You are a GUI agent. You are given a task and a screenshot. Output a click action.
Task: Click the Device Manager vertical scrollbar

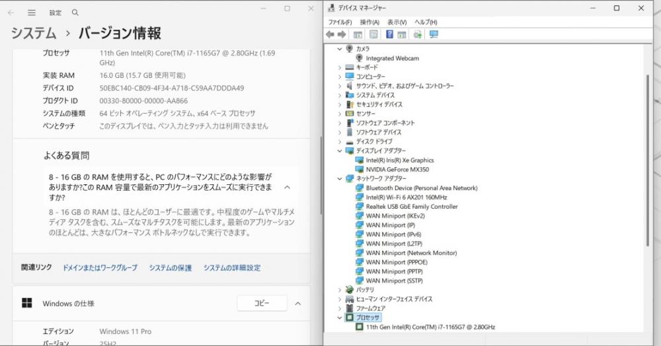tap(648, 160)
